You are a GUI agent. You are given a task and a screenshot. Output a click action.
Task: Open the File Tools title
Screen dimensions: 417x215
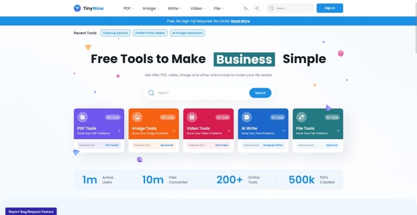305,128
